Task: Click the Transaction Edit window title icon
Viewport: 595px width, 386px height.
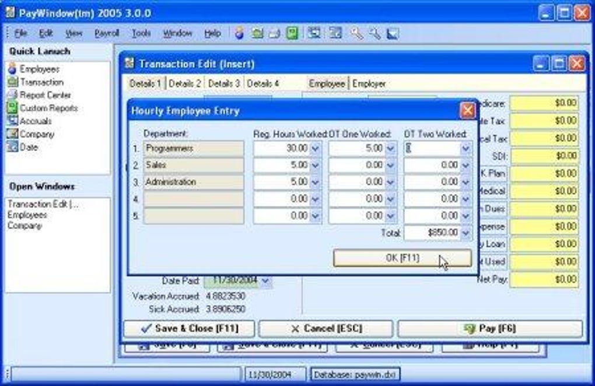Action: pos(129,63)
